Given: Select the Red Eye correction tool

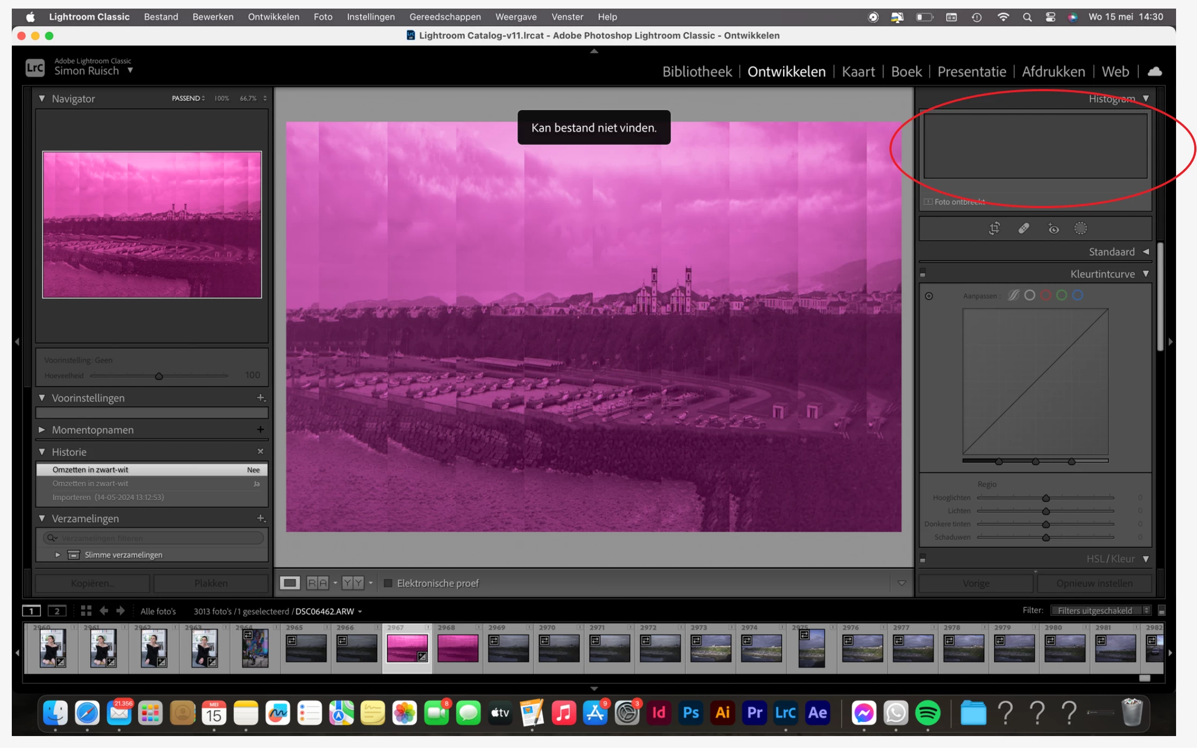Looking at the screenshot, I should point(1053,229).
